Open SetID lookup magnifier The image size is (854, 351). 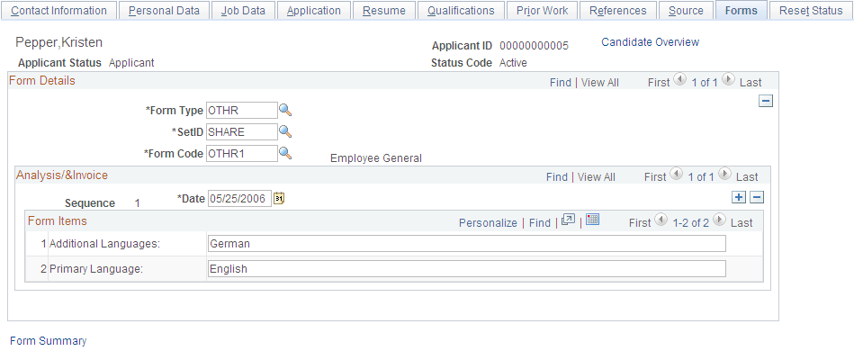click(x=285, y=131)
